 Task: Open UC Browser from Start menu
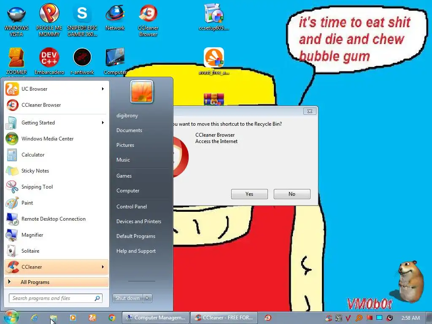(57, 89)
